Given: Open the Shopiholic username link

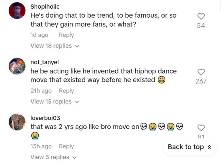Looking at the screenshot, I should pos(45,7).
